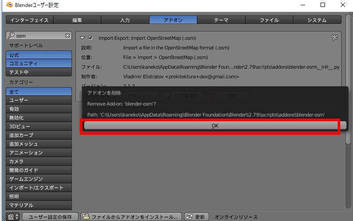Click the オンラインリソース label
The height and width of the screenshot is (221, 353).
click(236, 217)
